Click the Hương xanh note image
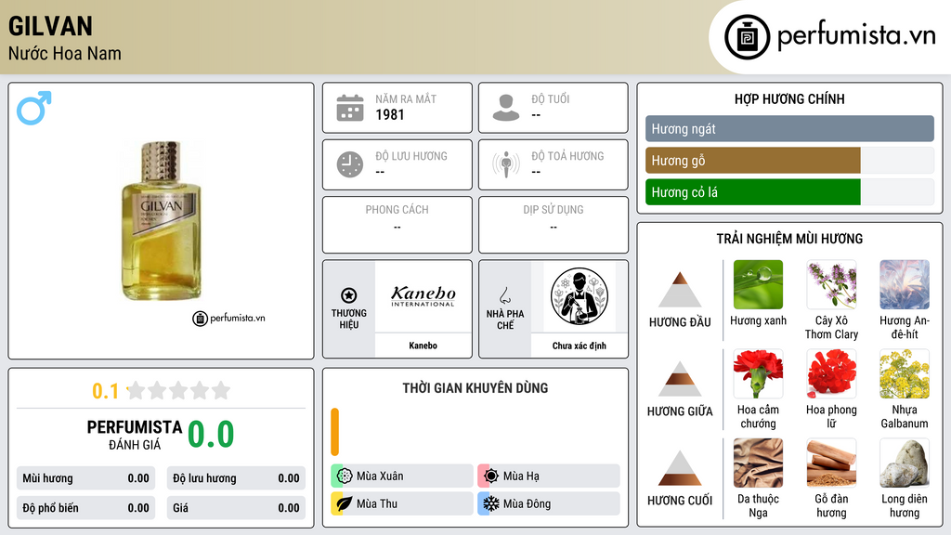 click(x=758, y=284)
